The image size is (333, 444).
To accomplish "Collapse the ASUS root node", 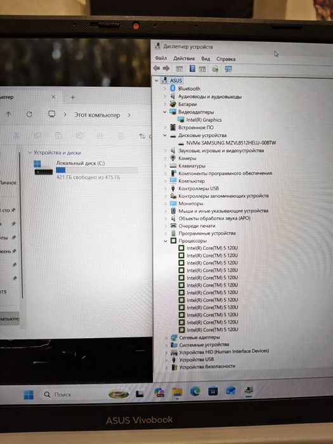I will 156,81.
